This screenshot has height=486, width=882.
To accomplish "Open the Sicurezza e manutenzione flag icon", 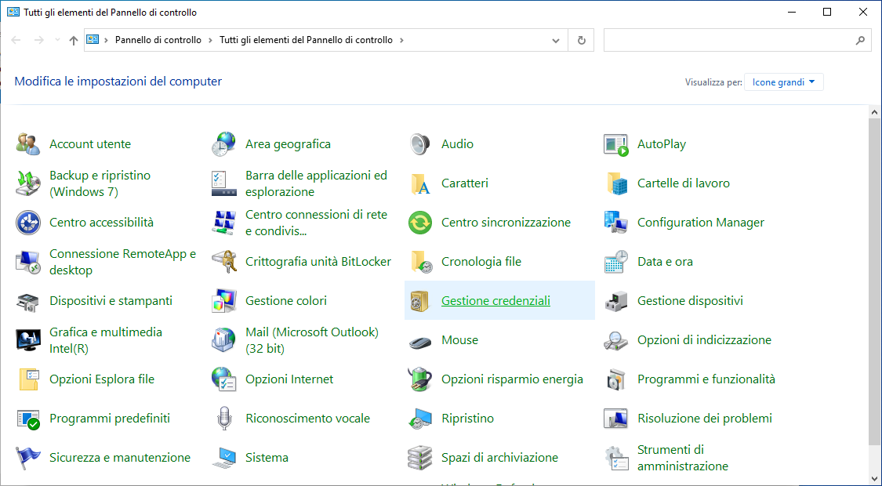I will (28, 458).
